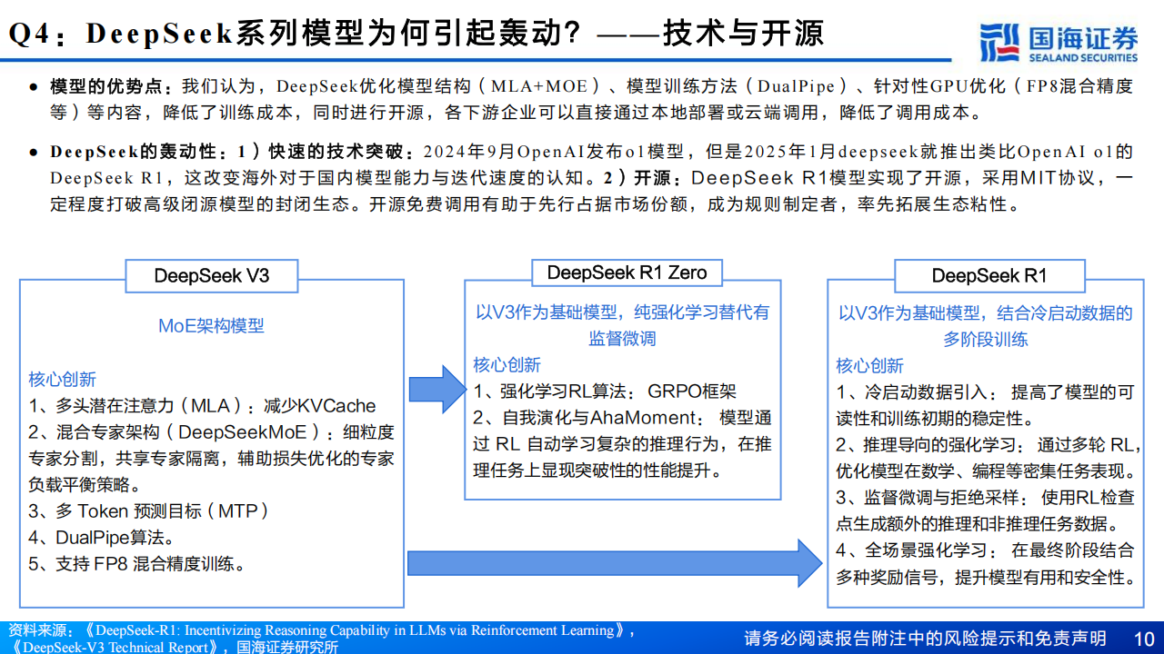Image resolution: width=1164 pixels, height=654 pixels.
Task: Click '结合冷启动数据的多阶段训练' subtitle in R1 box
Action: tap(986, 326)
